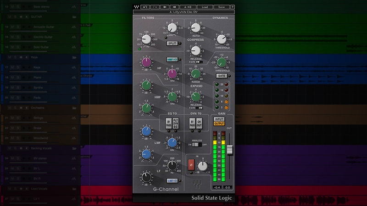Click the expander RELEASE knob
367x206 pixels.
pyautogui.click(x=196, y=97)
